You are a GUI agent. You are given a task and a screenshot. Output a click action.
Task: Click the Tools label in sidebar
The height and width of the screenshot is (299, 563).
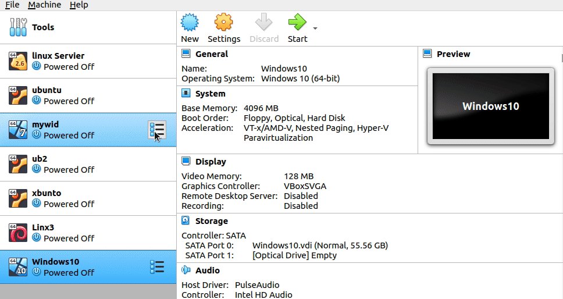coord(43,27)
